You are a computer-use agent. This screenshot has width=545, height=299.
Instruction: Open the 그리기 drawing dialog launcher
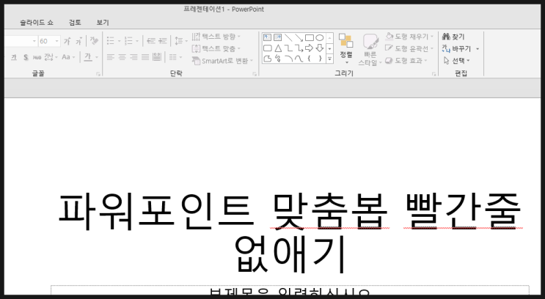pyautogui.click(x=434, y=74)
